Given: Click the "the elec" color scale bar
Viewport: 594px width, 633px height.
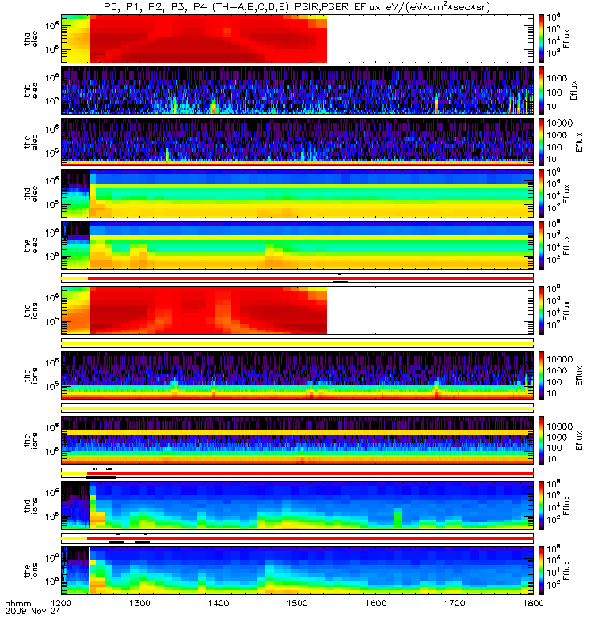Looking at the screenshot, I should [541, 245].
